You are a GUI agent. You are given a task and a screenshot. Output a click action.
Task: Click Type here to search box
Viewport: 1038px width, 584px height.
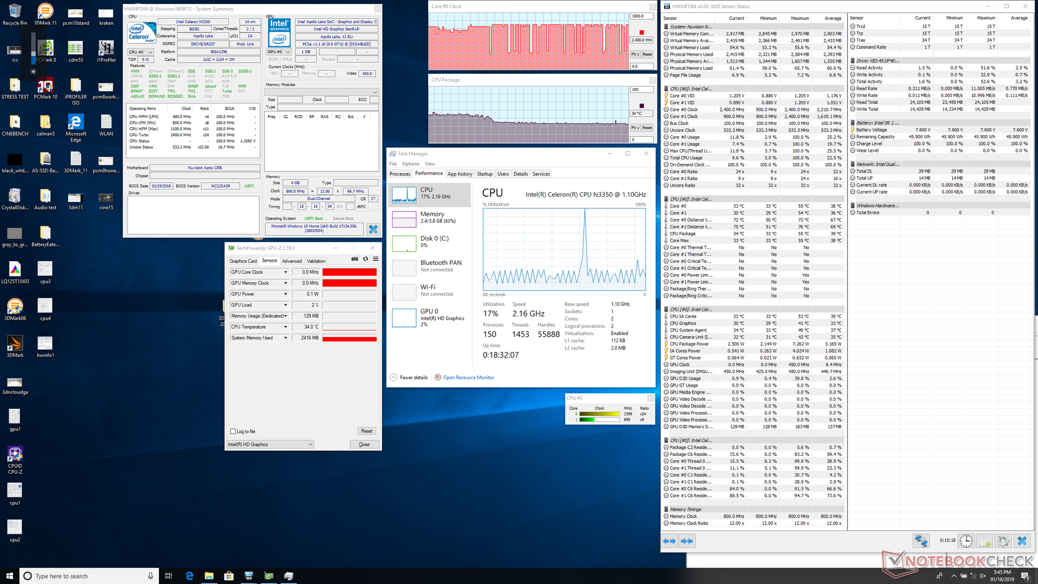[89, 576]
